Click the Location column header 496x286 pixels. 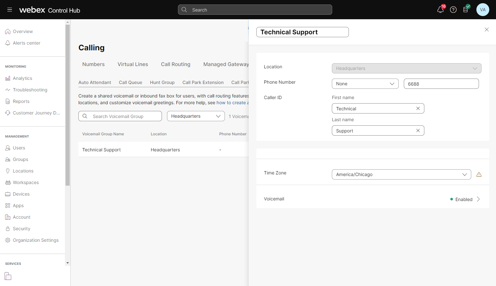point(159,134)
